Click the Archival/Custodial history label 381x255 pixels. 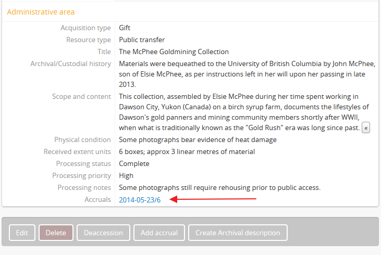(70, 64)
